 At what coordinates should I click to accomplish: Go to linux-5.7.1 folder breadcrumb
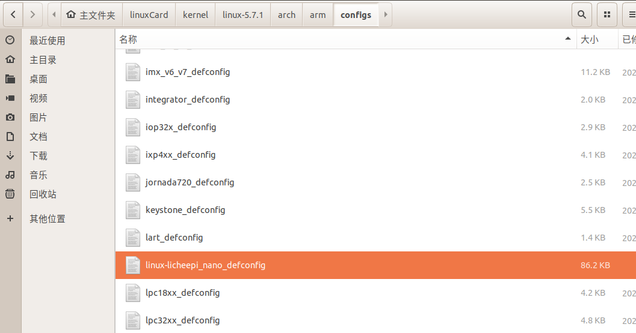tap(242, 14)
